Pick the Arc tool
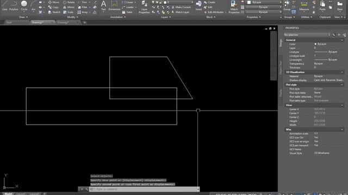Image resolution: width=348 pixels, height=195 pixels. [x=34, y=5]
